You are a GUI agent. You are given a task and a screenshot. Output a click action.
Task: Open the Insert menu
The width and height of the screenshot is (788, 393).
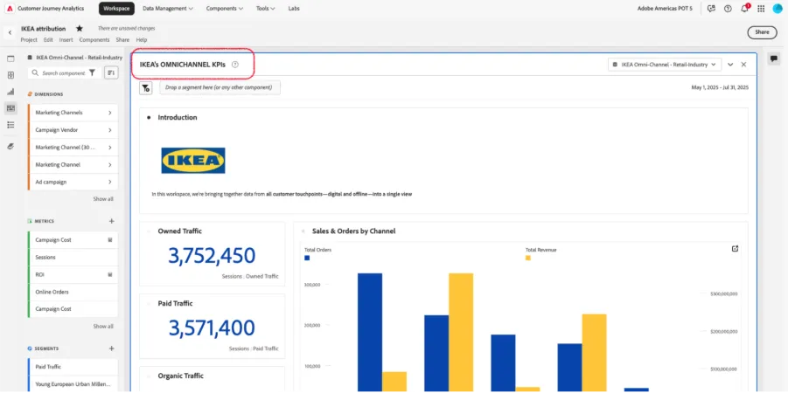point(66,39)
